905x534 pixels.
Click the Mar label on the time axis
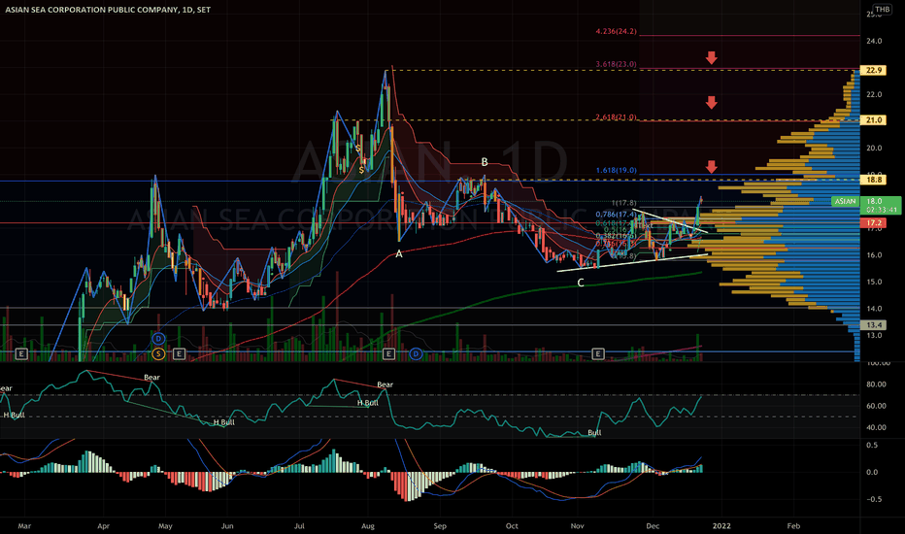[x=24, y=526]
